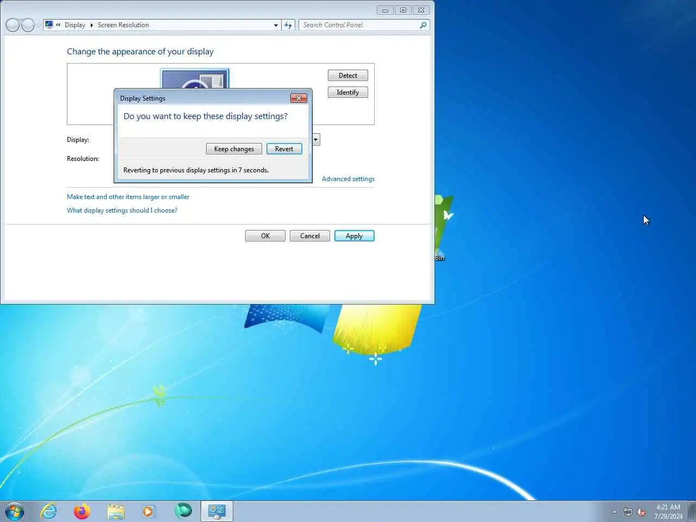
Task: Minimize the Screen Resolution window
Action: [x=385, y=10]
